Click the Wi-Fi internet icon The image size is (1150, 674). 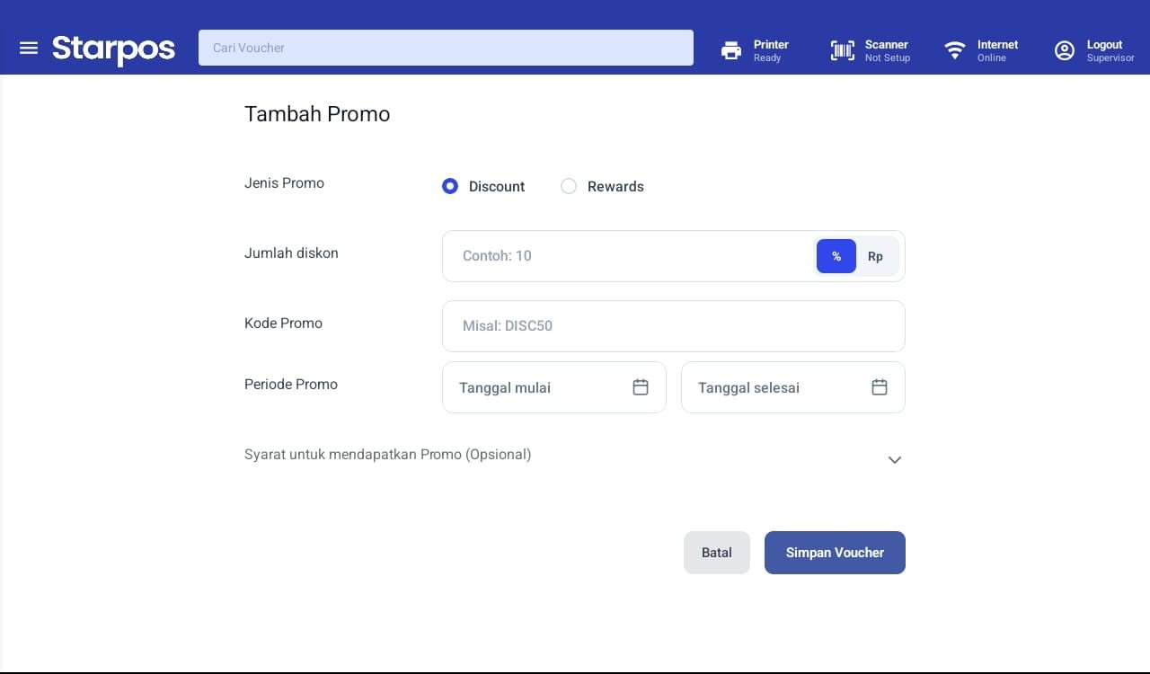click(x=954, y=50)
